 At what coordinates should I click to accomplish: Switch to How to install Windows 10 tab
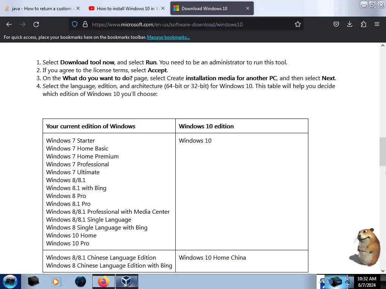(126, 9)
